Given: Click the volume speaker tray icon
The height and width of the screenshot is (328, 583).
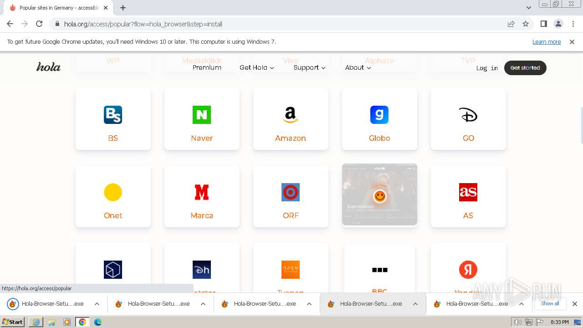Looking at the screenshot, I should tap(518, 322).
